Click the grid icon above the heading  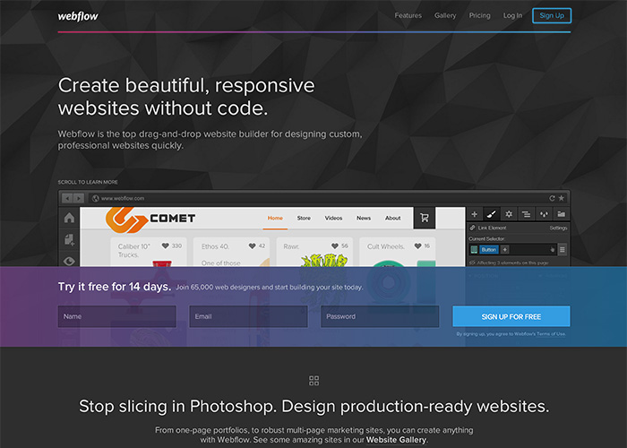click(x=313, y=381)
